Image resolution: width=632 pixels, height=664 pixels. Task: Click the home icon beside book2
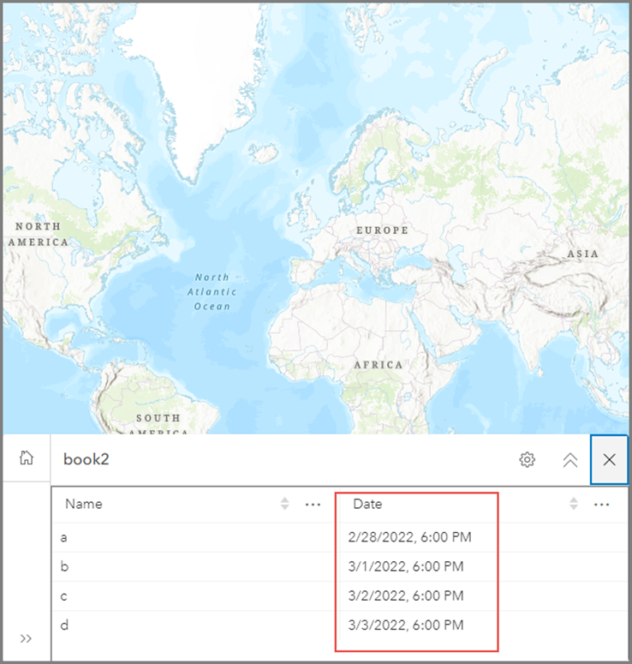click(x=27, y=458)
